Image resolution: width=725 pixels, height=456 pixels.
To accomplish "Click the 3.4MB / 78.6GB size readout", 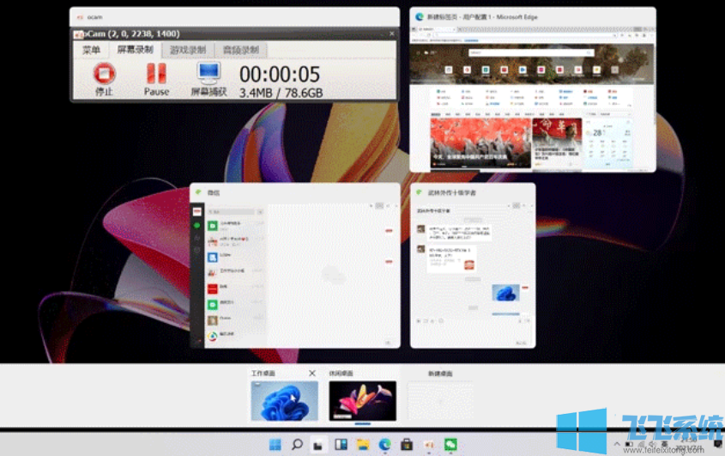I will click(281, 93).
